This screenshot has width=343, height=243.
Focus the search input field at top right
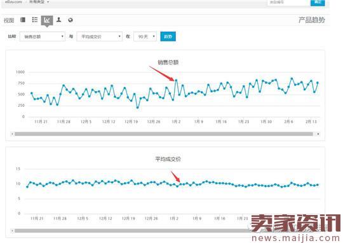pos(289,2)
